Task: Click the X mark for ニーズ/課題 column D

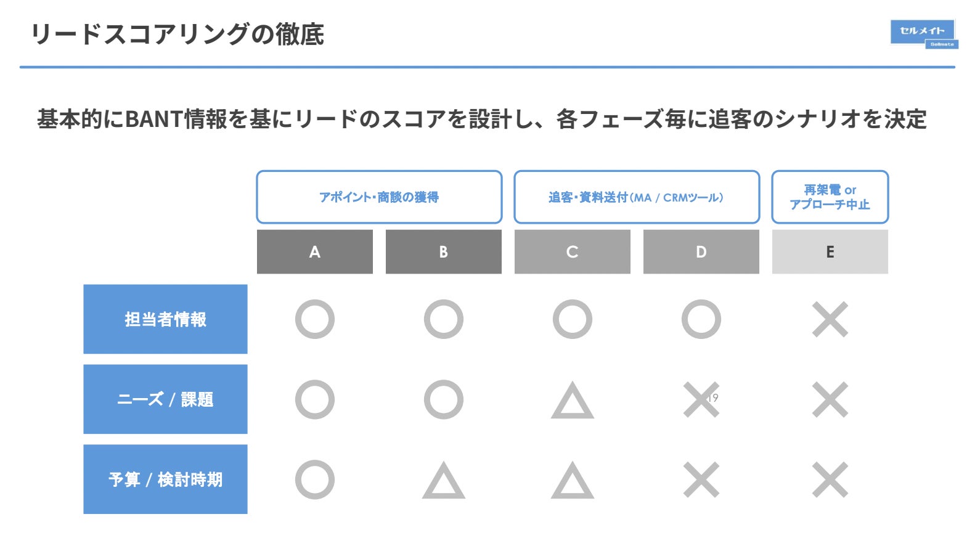Action: (x=701, y=399)
